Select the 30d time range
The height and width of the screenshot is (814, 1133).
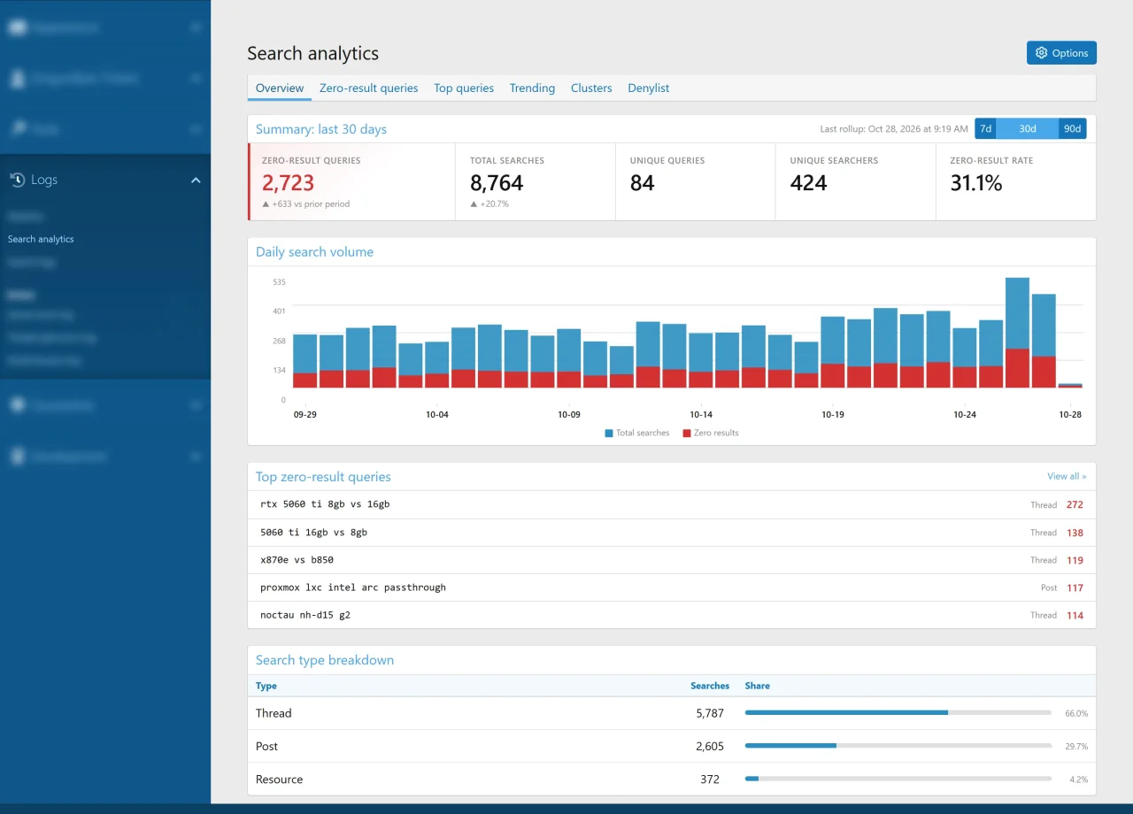pyautogui.click(x=1027, y=128)
